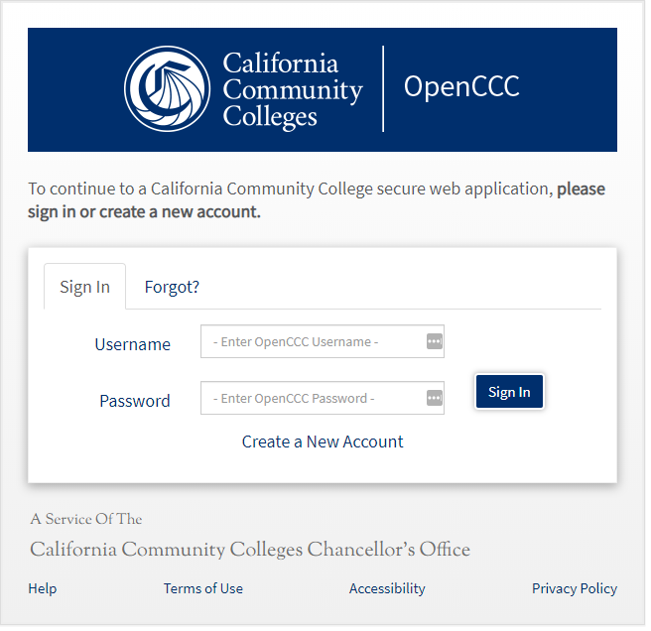This screenshot has width=651, height=631.
Task: Click California Community Colleges wordmark text
Action: click(292, 90)
